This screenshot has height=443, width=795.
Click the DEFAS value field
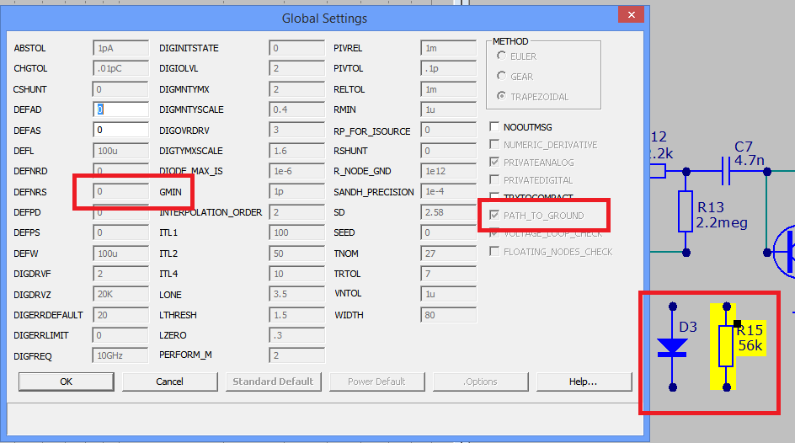point(120,130)
